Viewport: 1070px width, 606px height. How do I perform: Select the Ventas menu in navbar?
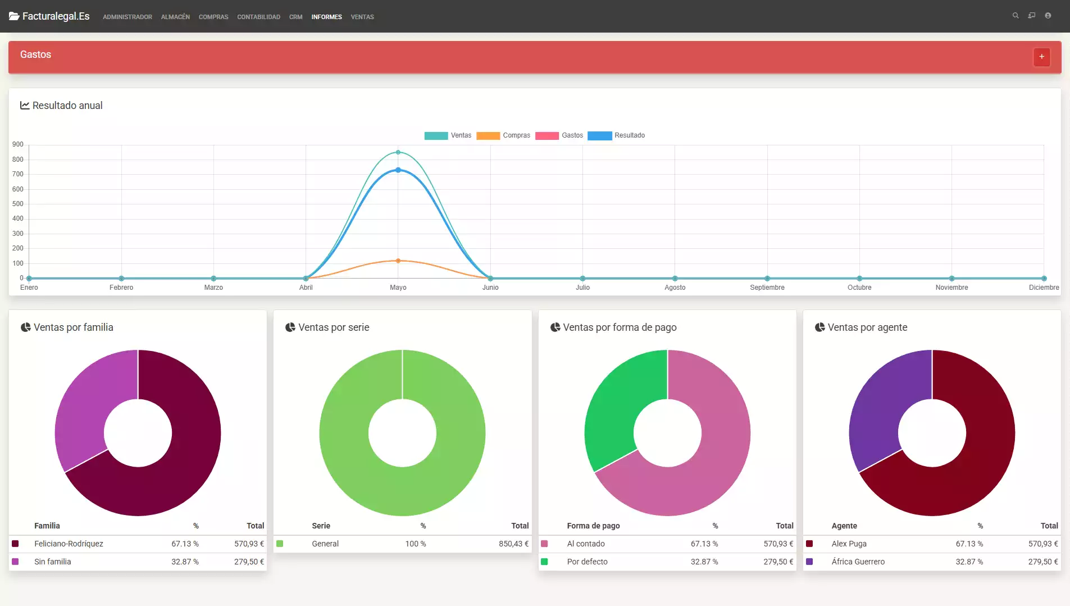coord(362,17)
